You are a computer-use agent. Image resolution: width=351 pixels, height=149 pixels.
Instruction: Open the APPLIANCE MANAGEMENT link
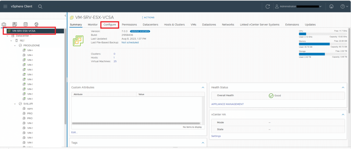[228, 104]
